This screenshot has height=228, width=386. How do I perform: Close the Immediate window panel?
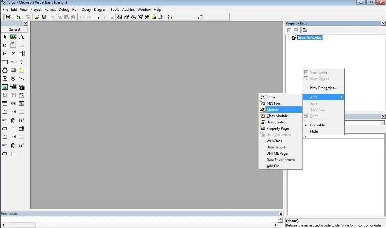coord(281,214)
